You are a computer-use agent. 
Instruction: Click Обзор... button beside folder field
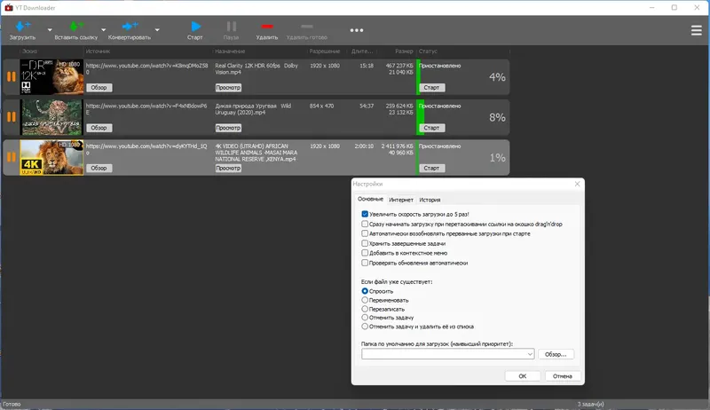(556, 354)
